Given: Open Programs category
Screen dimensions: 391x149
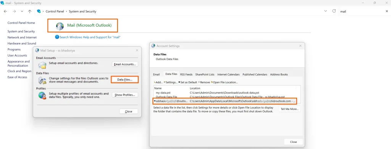Looking at the screenshot, I should (14, 49).
